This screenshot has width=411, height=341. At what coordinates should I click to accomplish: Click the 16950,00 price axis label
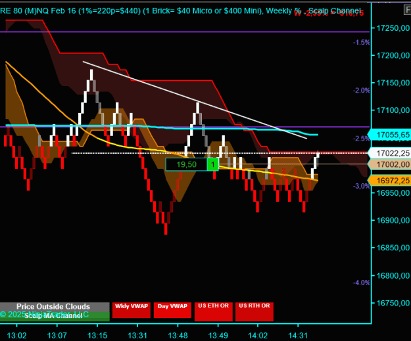(x=393, y=193)
